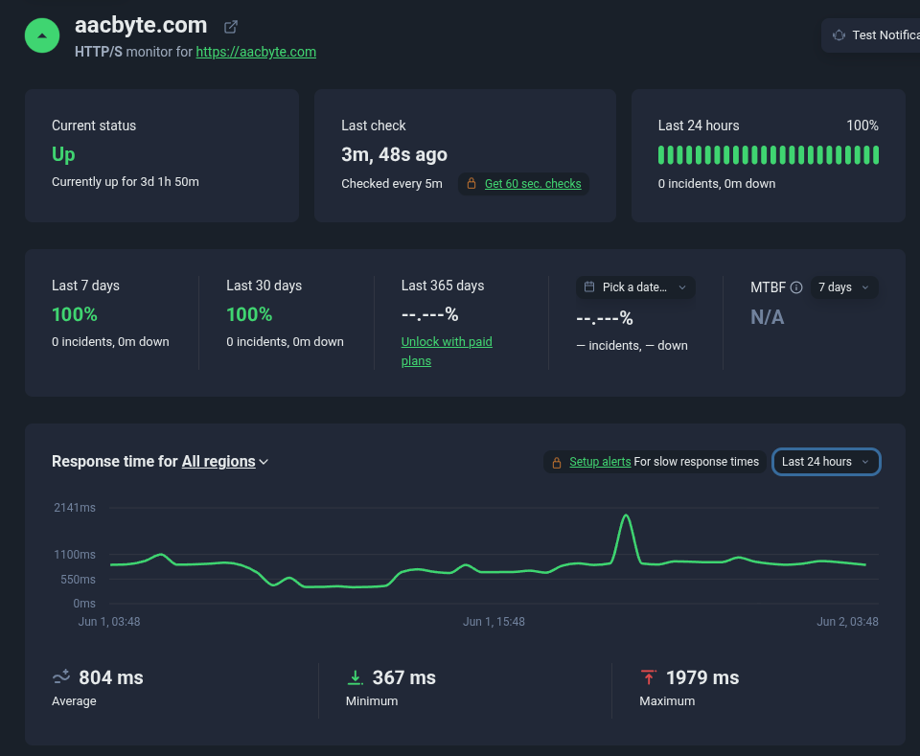The height and width of the screenshot is (756, 920).
Task: Click the Last 24 hours uptime bar
Action: click(768, 155)
